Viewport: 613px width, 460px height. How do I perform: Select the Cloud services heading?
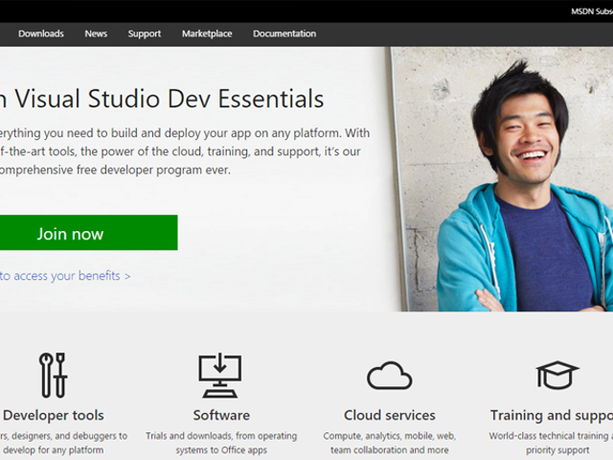pyautogui.click(x=390, y=415)
